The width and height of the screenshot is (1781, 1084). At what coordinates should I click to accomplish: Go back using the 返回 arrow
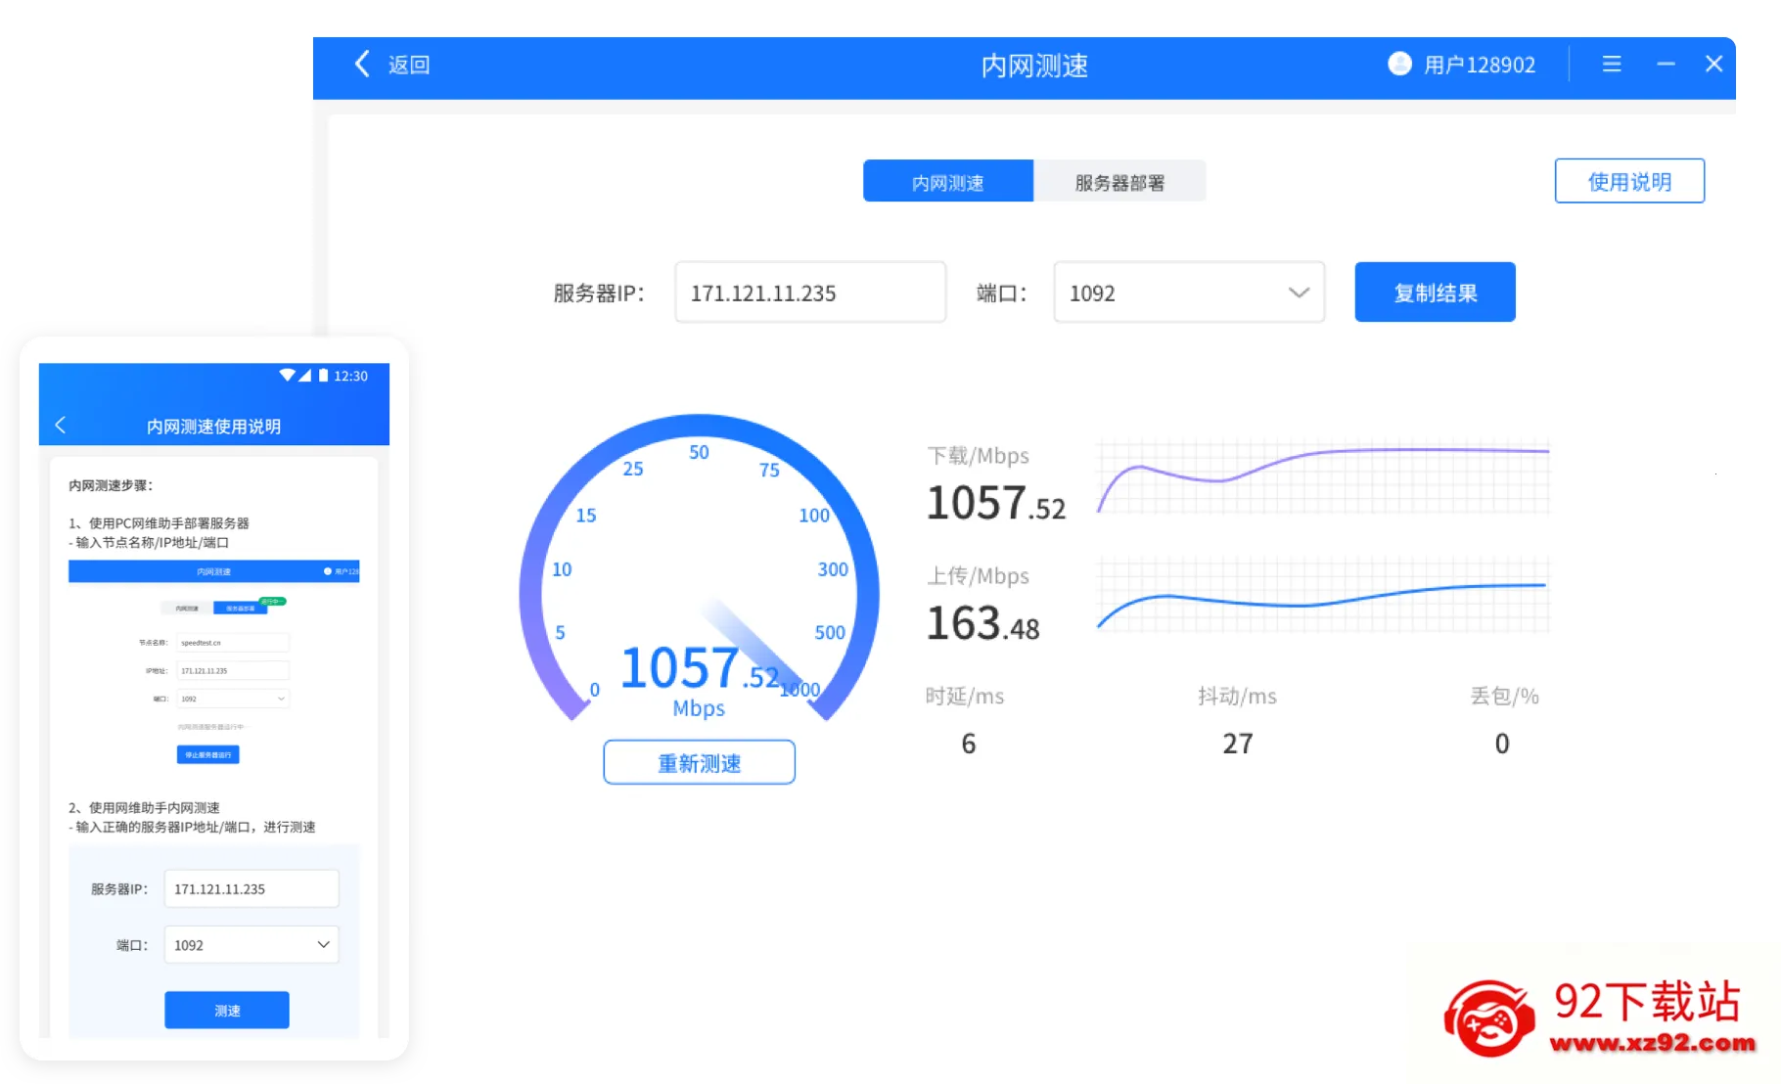pos(363,65)
